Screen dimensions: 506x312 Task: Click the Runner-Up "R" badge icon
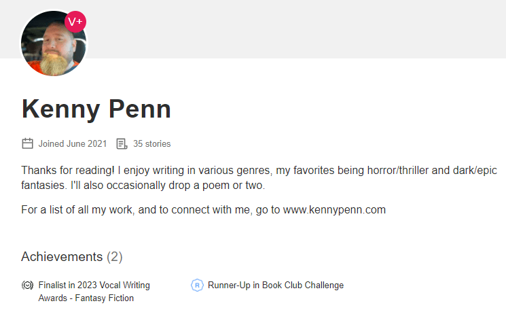point(197,285)
